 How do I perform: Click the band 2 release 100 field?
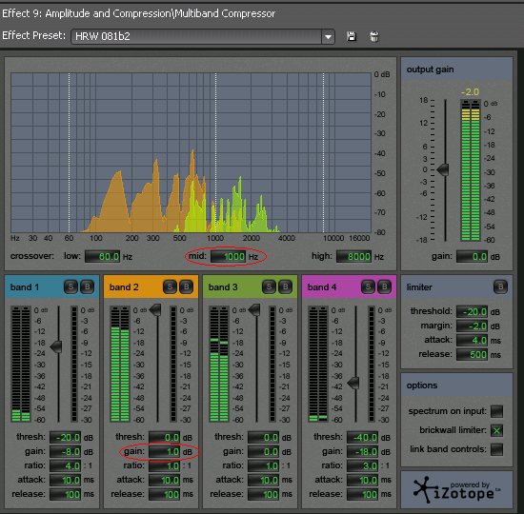point(165,494)
